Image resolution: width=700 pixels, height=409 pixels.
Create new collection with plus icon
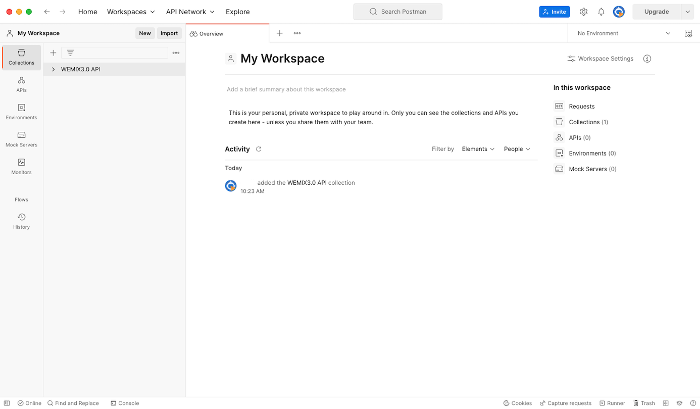coord(53,53)
